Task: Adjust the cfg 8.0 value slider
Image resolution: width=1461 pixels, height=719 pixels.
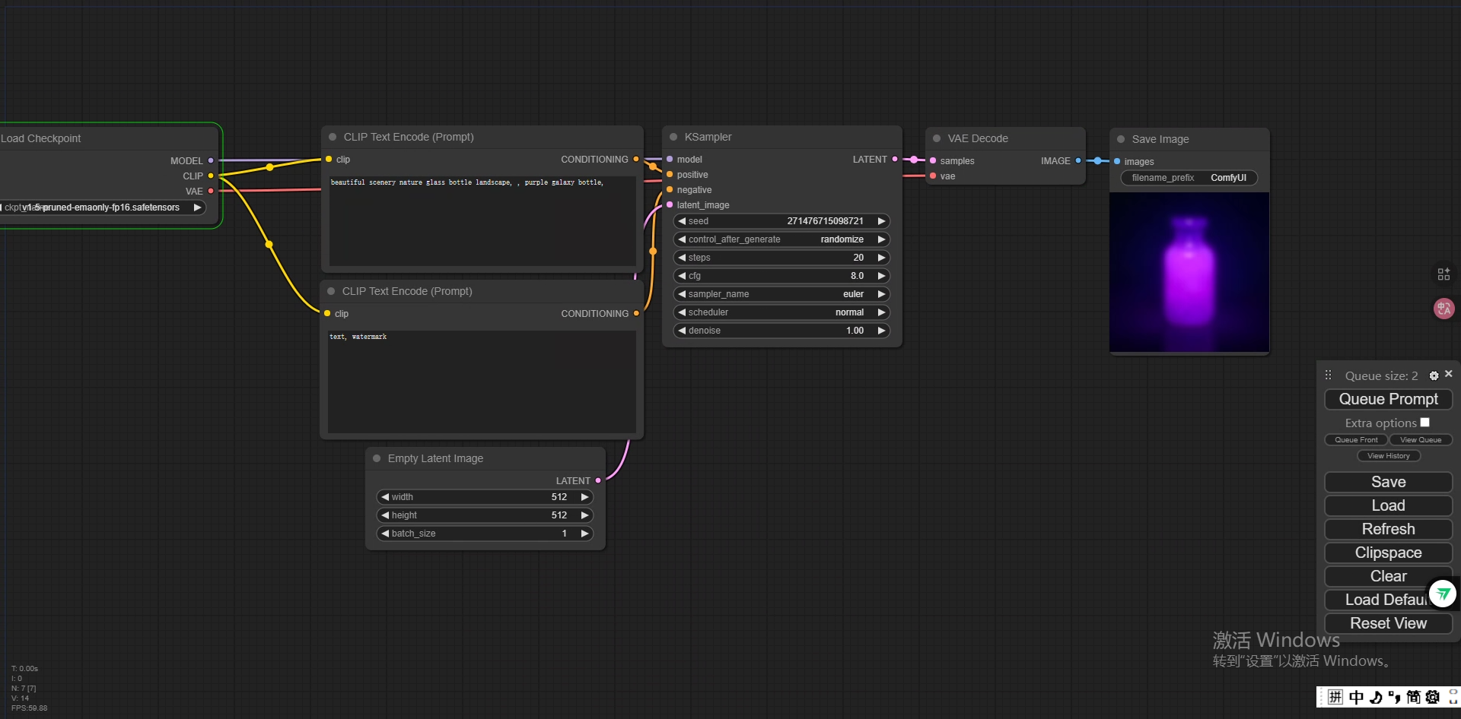Action: [781, 276]
